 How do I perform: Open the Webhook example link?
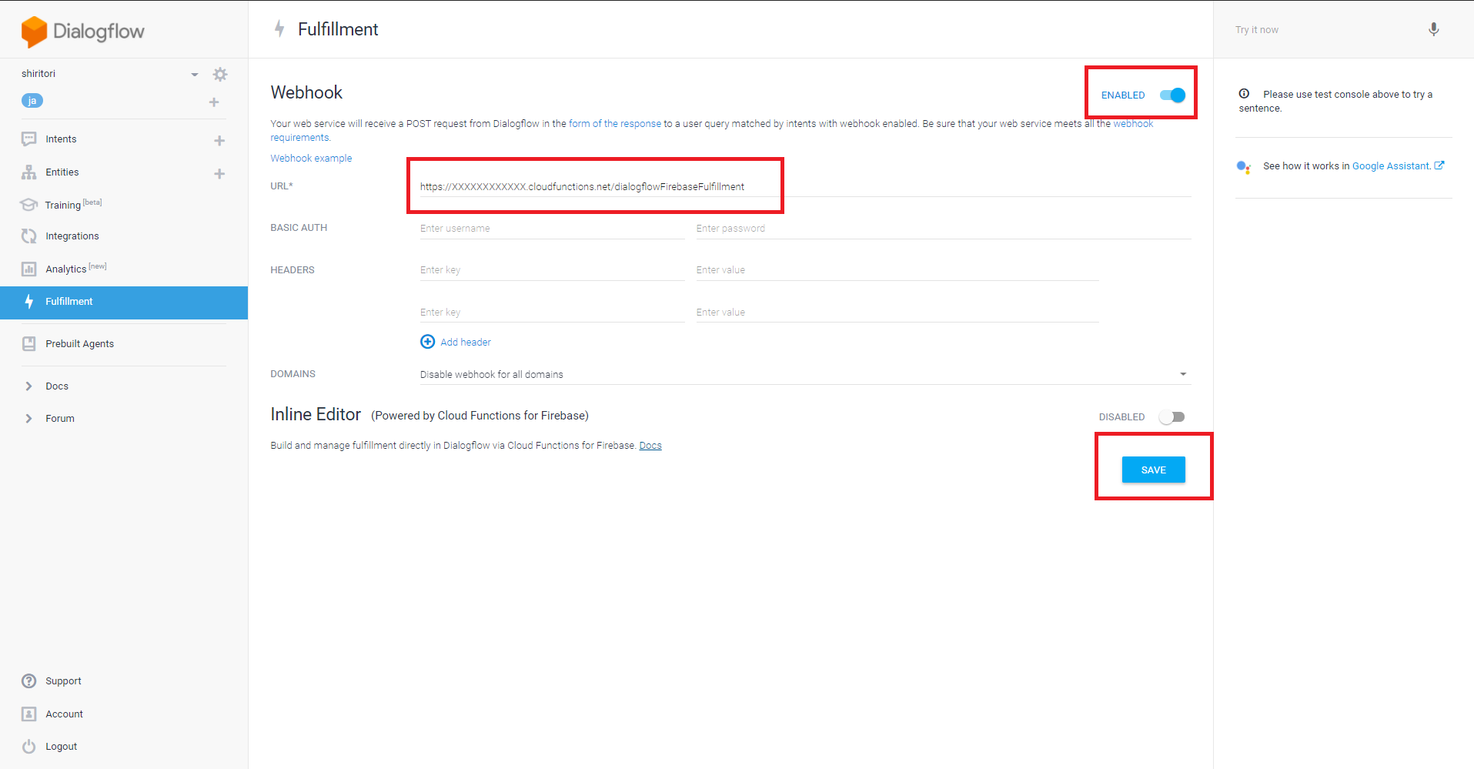point(311,159)
